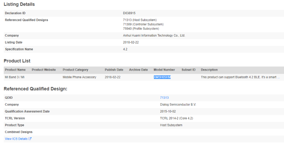Click the Description column header
Viewport: 284px width, 147px height.
pyautogui.click(x=209, y=70)
